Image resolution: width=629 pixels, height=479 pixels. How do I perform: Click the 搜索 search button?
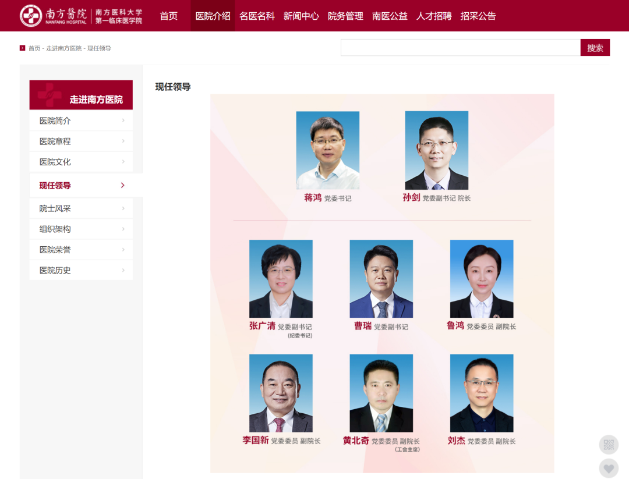tap(595, 48)
